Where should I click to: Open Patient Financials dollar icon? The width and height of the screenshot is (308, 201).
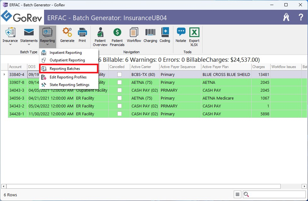pos(117,32)
